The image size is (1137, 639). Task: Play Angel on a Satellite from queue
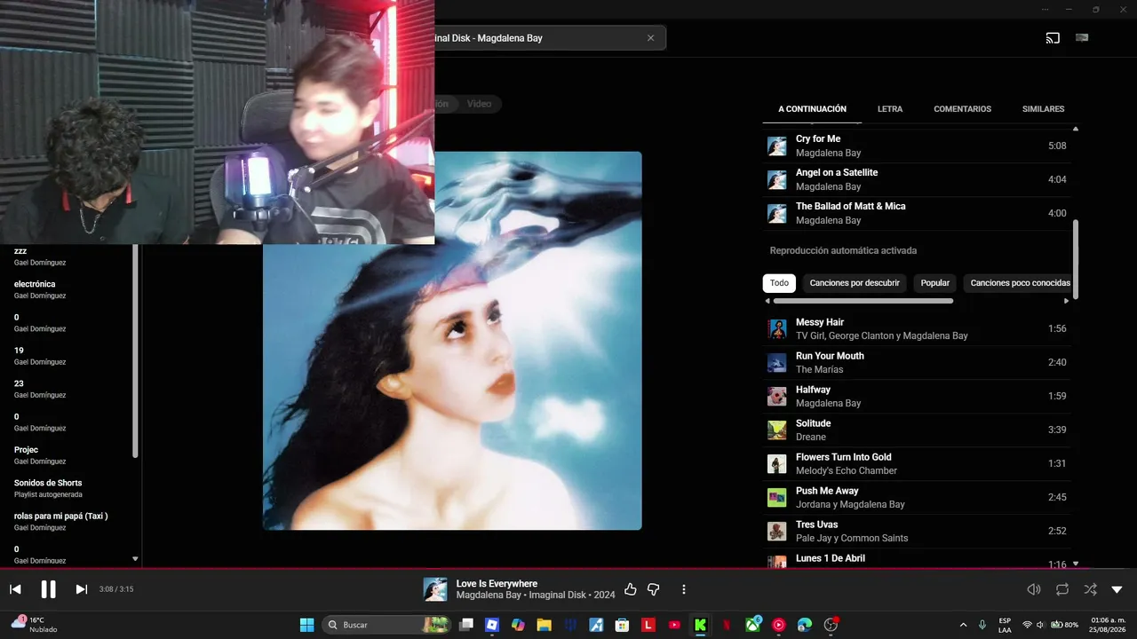[x=917, y=179]
